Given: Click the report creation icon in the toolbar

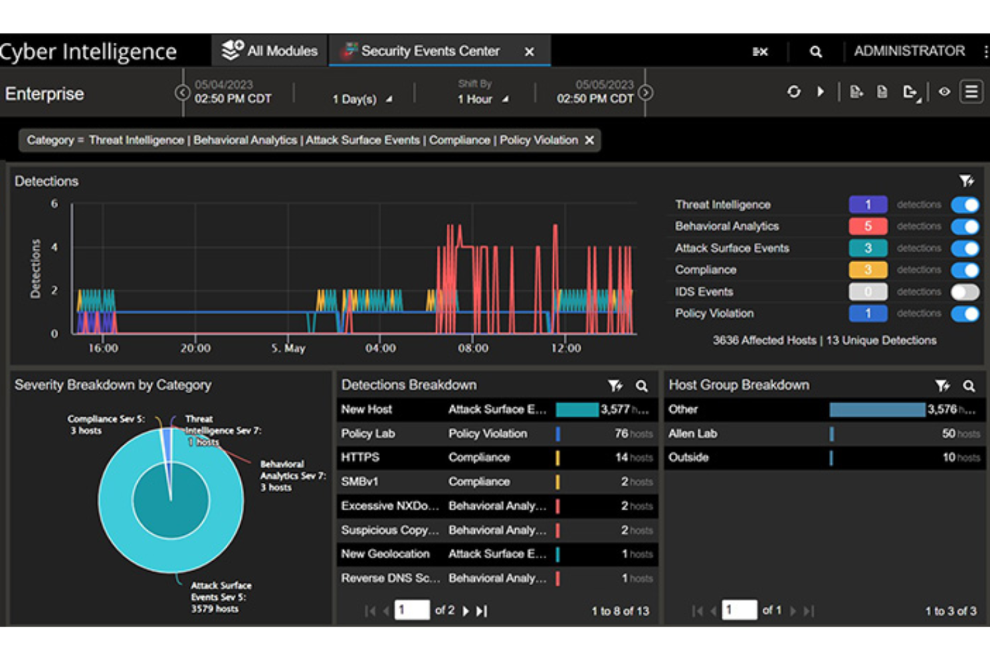Looking at the screenshot, I should (x=857, y=93).
